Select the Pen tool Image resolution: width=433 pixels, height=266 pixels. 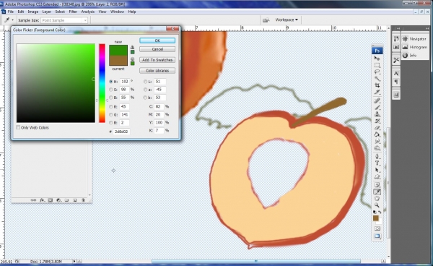377,157
